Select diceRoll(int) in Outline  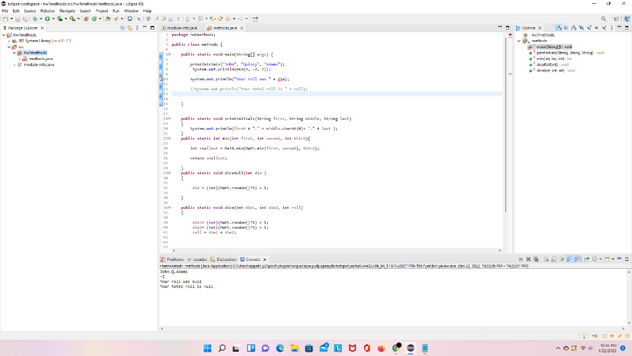click(552, 64)
